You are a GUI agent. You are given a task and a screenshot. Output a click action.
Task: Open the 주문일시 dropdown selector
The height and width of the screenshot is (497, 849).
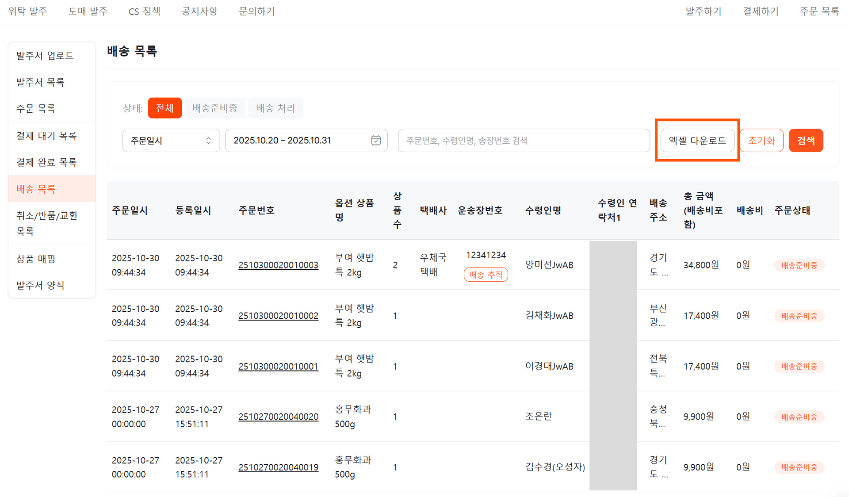(x=171, y=141)
